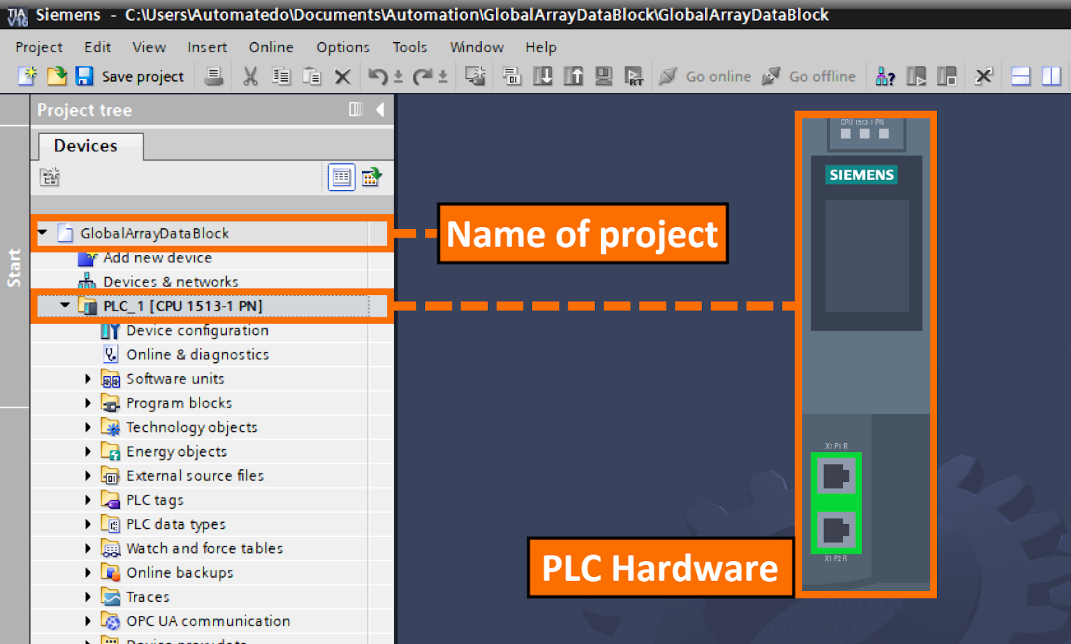Click the Download to device icon
Viewport: 1071px width, 644px height.
point(543,76)
